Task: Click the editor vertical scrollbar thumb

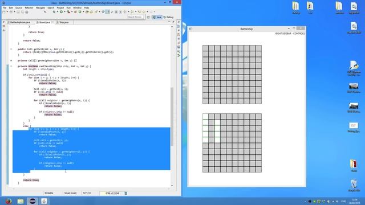Action: click(172, 116)
